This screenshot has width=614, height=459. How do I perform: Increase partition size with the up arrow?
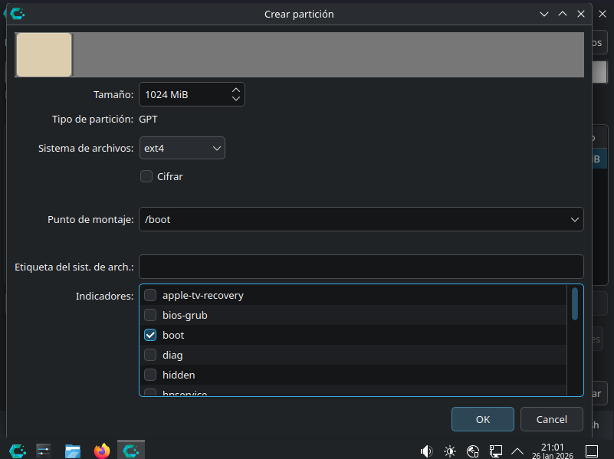click(x=236, y=90)
